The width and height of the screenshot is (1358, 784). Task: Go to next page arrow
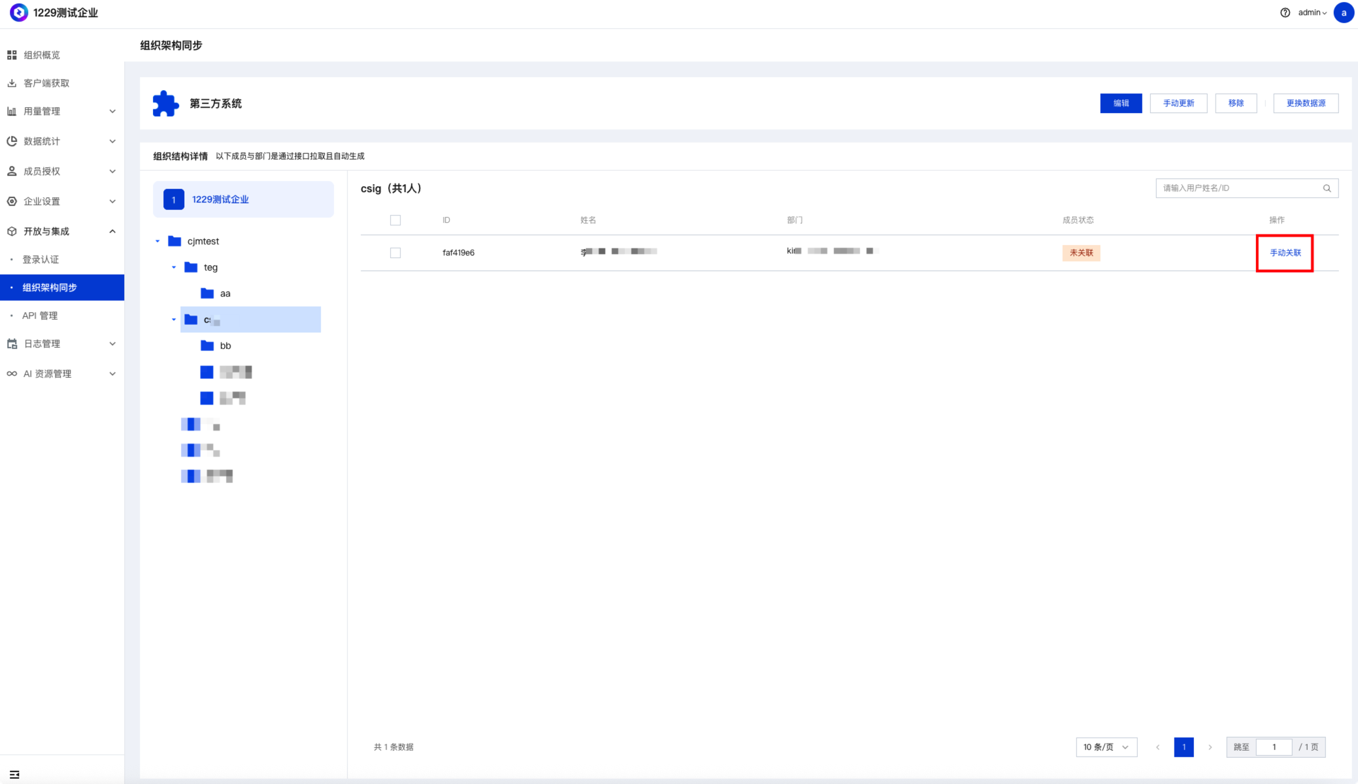pos(1210,747)
